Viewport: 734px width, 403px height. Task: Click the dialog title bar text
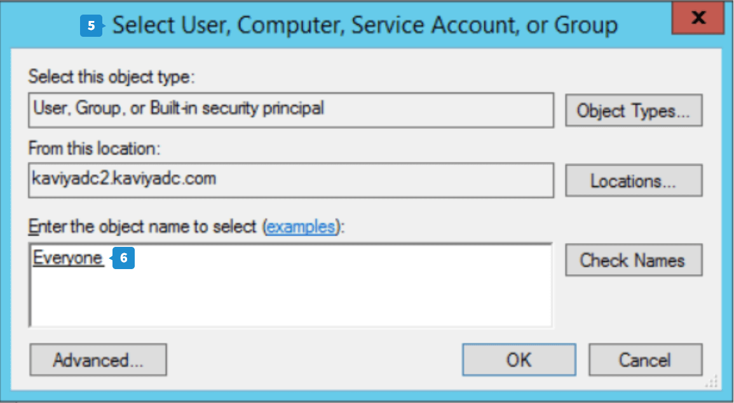pos(365,26)
